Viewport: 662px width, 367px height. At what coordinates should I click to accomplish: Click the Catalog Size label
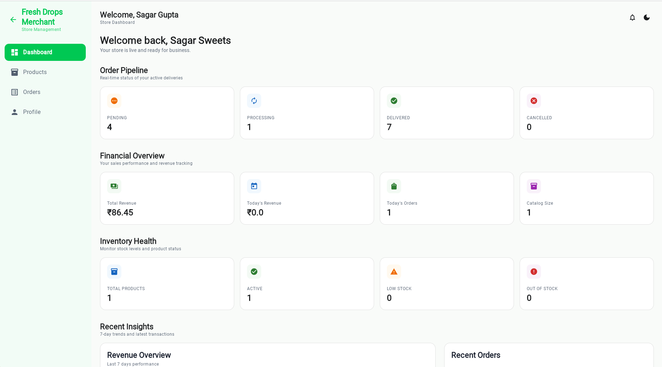point(540,203)
